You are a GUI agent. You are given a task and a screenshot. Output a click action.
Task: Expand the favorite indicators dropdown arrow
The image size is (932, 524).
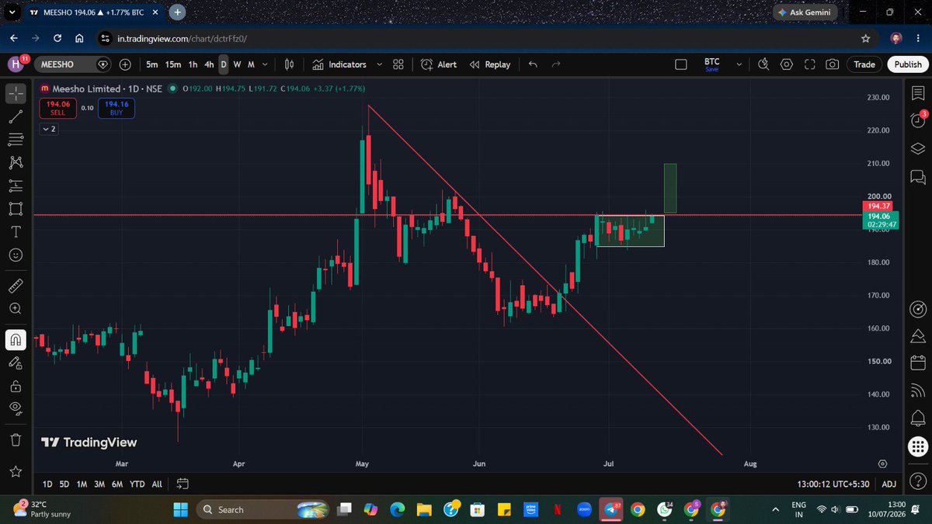tap(379, 64)
